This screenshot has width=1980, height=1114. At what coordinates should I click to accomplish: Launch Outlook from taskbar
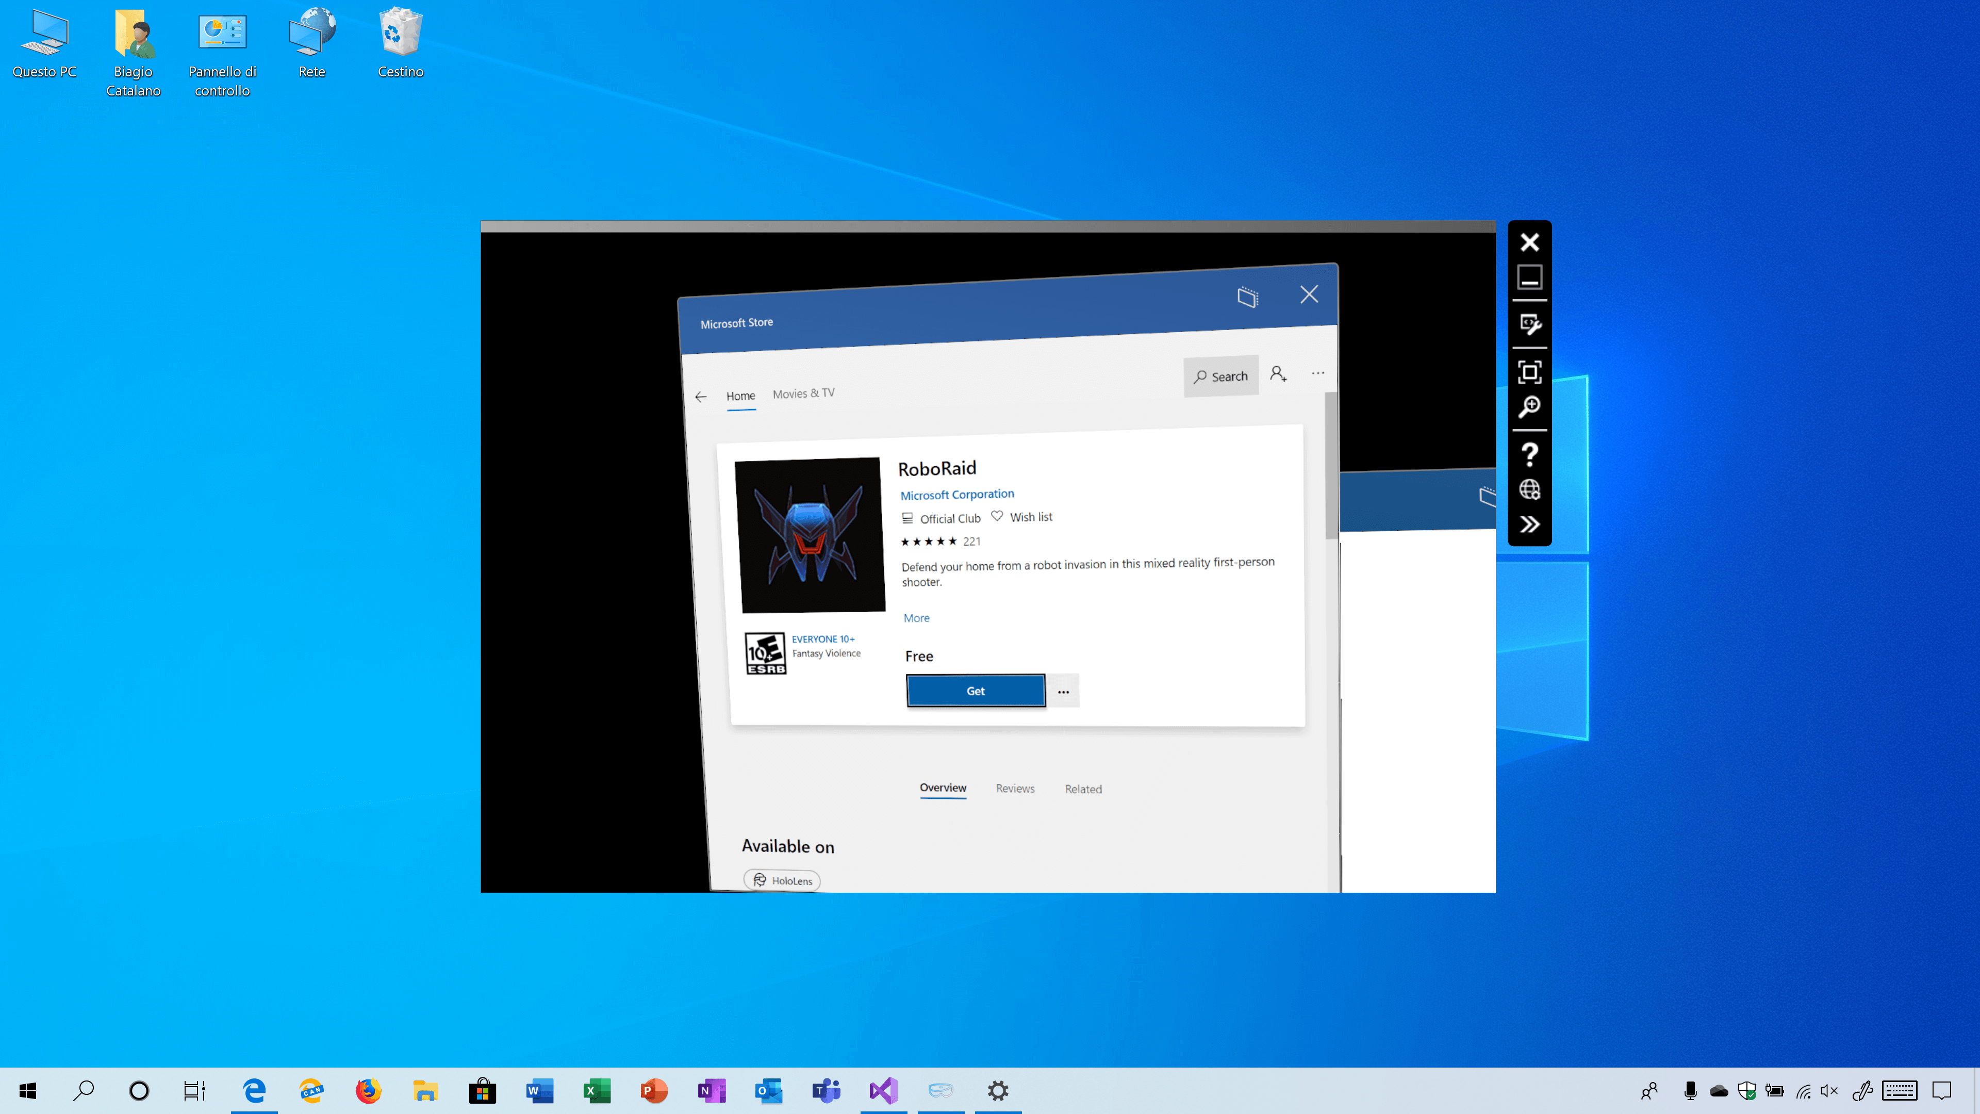tap(769, 1090)
